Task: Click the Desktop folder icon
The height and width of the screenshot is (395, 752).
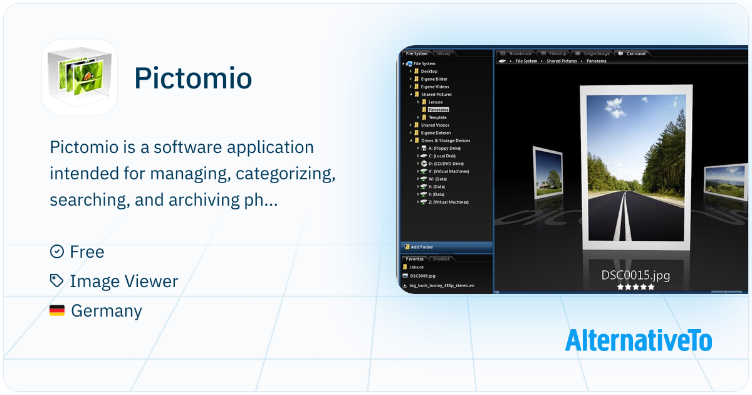Action: (x=417, y=71)
